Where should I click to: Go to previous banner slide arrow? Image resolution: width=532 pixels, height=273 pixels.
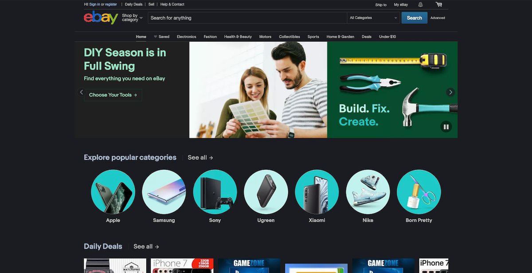click(81, 92)
